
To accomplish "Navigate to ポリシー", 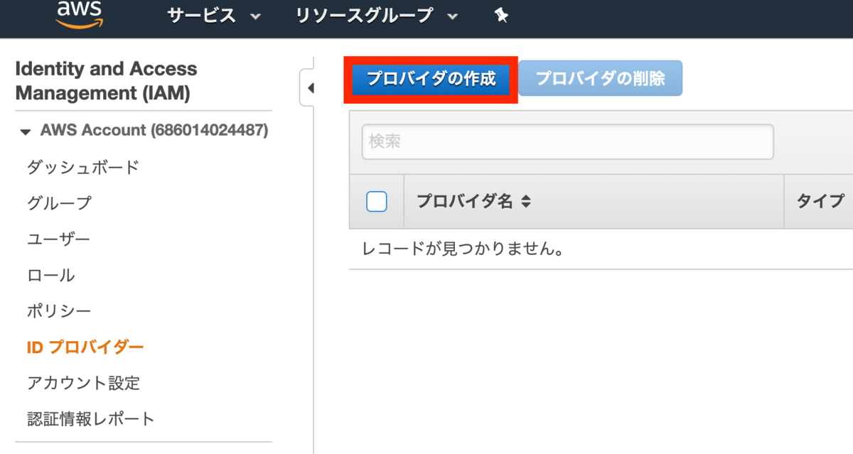I will [59, 311].
